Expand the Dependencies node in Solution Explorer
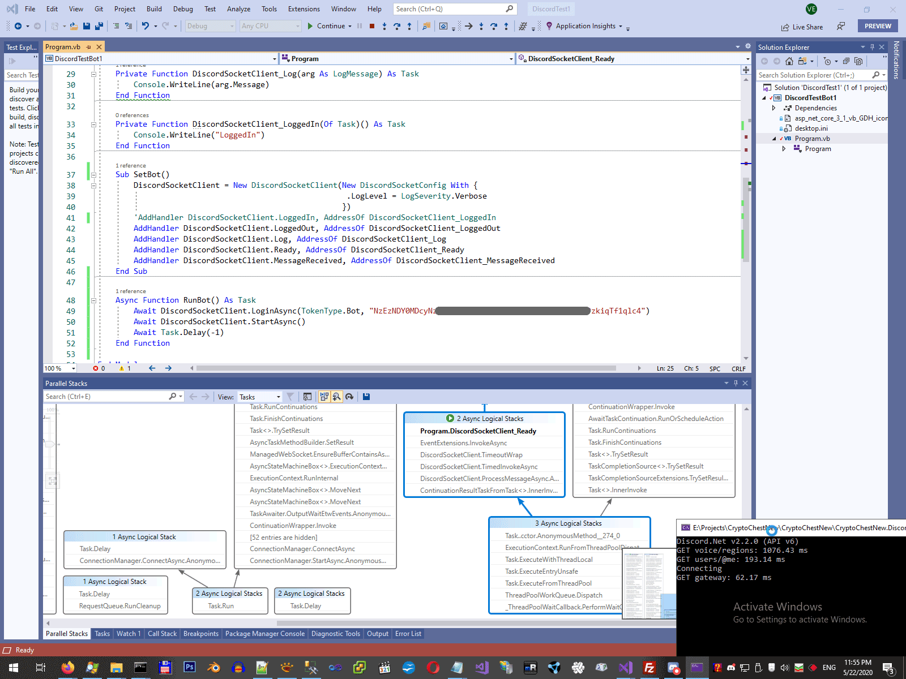This screenshot has height=679, width=906. click(x=774, y=108)
